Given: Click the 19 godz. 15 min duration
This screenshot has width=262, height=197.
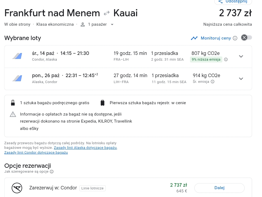Looking at the screenshot, I should click(x=130, y=53).
